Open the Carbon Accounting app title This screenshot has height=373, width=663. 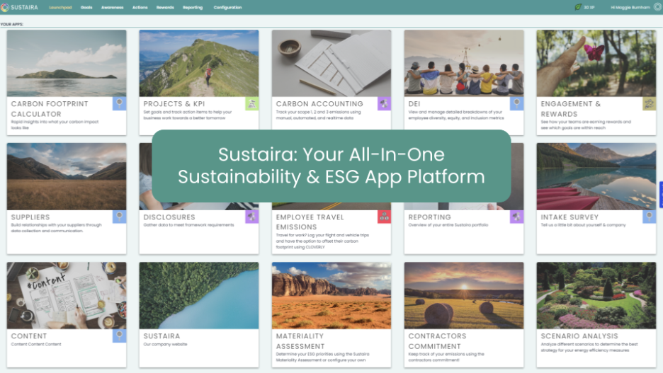click(x=319, y=104)
